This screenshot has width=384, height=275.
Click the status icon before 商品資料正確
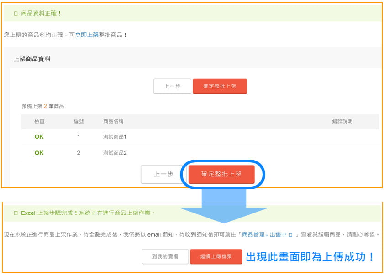(x=16, y=14)
